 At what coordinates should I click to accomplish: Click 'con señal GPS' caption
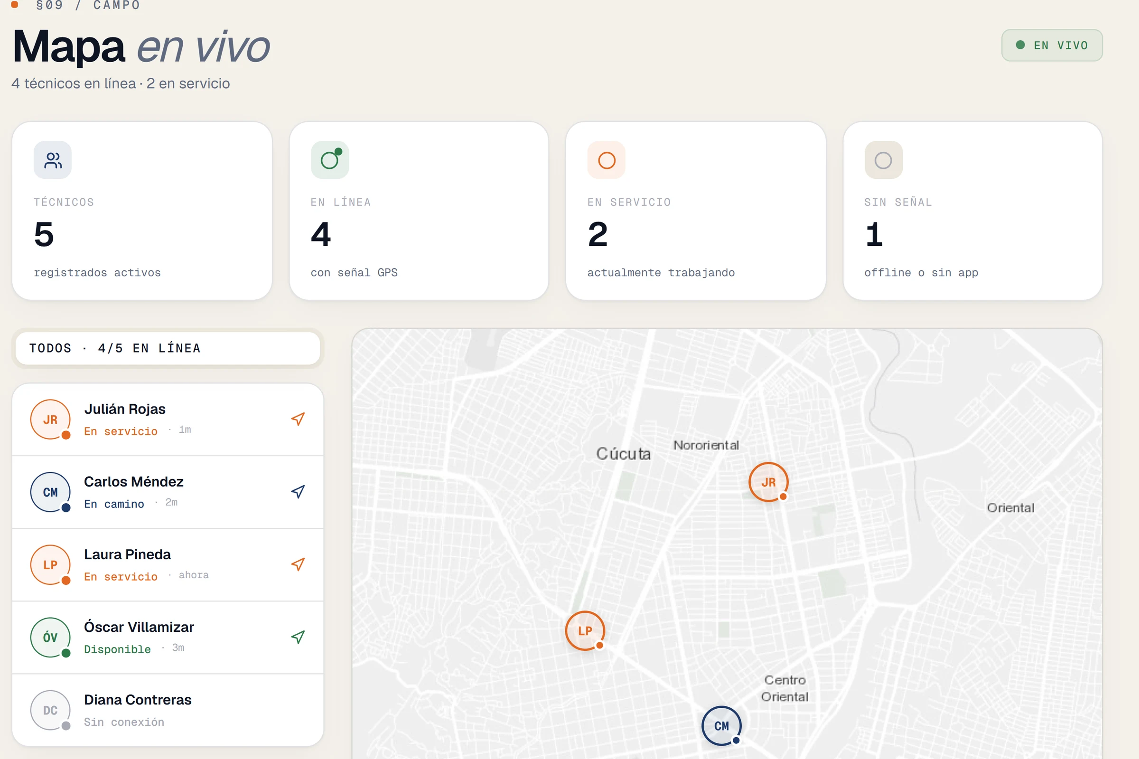coord(354,272)
